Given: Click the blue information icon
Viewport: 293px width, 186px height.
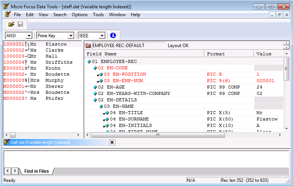Looking at the screenshot, I should tap(113, 36).
